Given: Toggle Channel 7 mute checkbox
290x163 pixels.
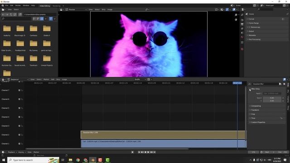Looking at the screenshot, I should tap(19, 91).
